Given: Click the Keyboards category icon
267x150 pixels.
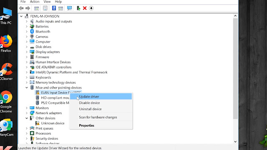Looking at the screenshot, I should point(32,77).
